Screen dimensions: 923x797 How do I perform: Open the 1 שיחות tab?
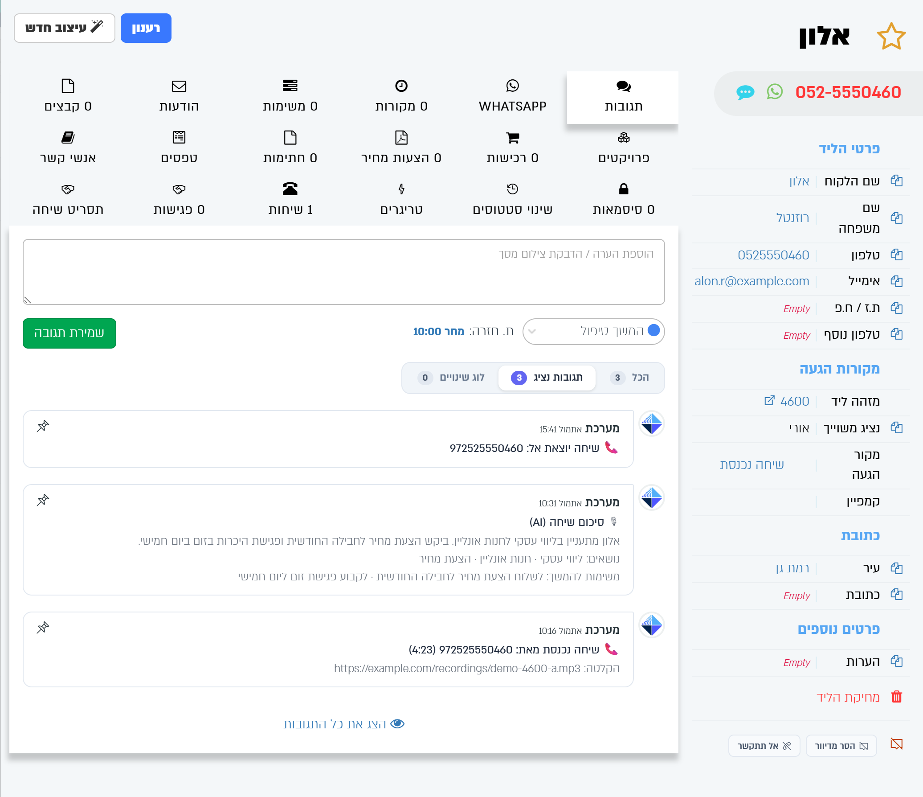click(x=290, y=199)
